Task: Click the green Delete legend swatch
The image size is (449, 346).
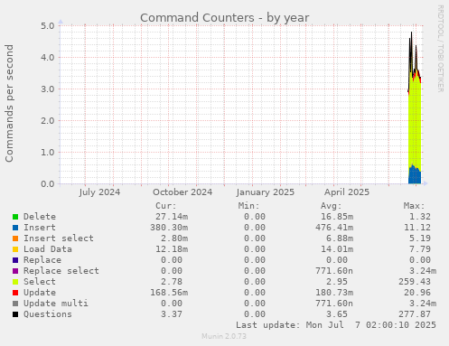Action: (x=15, y=217)
